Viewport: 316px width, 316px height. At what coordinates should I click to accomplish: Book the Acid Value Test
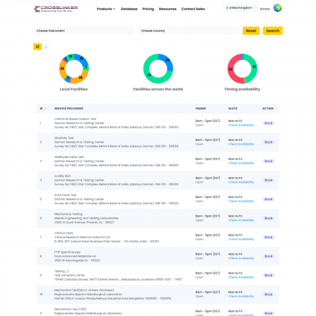pos(269,199)
